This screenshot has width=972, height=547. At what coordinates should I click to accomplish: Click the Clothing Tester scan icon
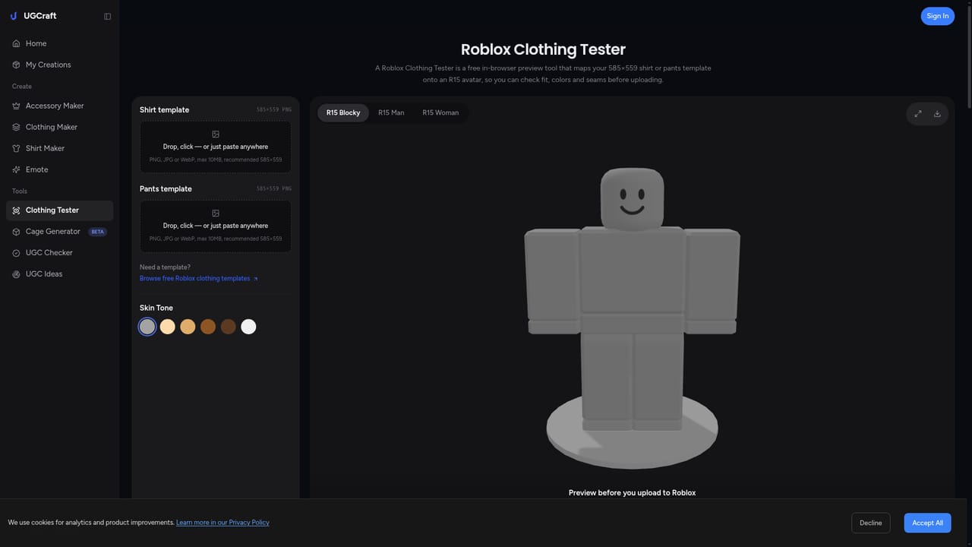tap(16, 210)
